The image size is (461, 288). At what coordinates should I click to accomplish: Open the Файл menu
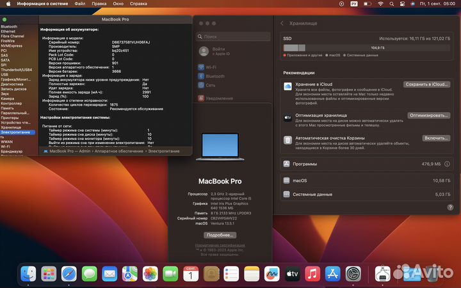79,4
